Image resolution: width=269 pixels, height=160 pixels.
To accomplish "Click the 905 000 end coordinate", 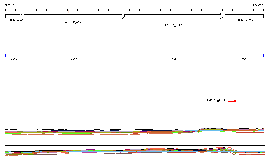I will [257, 5].
